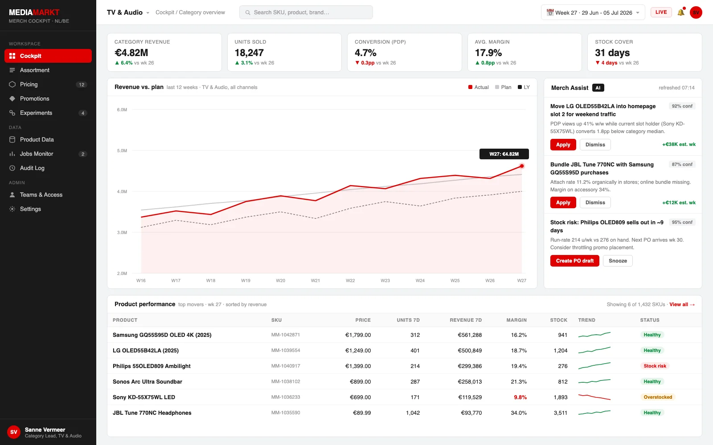Dismiss the JBL bundle suggestion
713x445 pixels.
pyautogui.click(x=595, y=202)
